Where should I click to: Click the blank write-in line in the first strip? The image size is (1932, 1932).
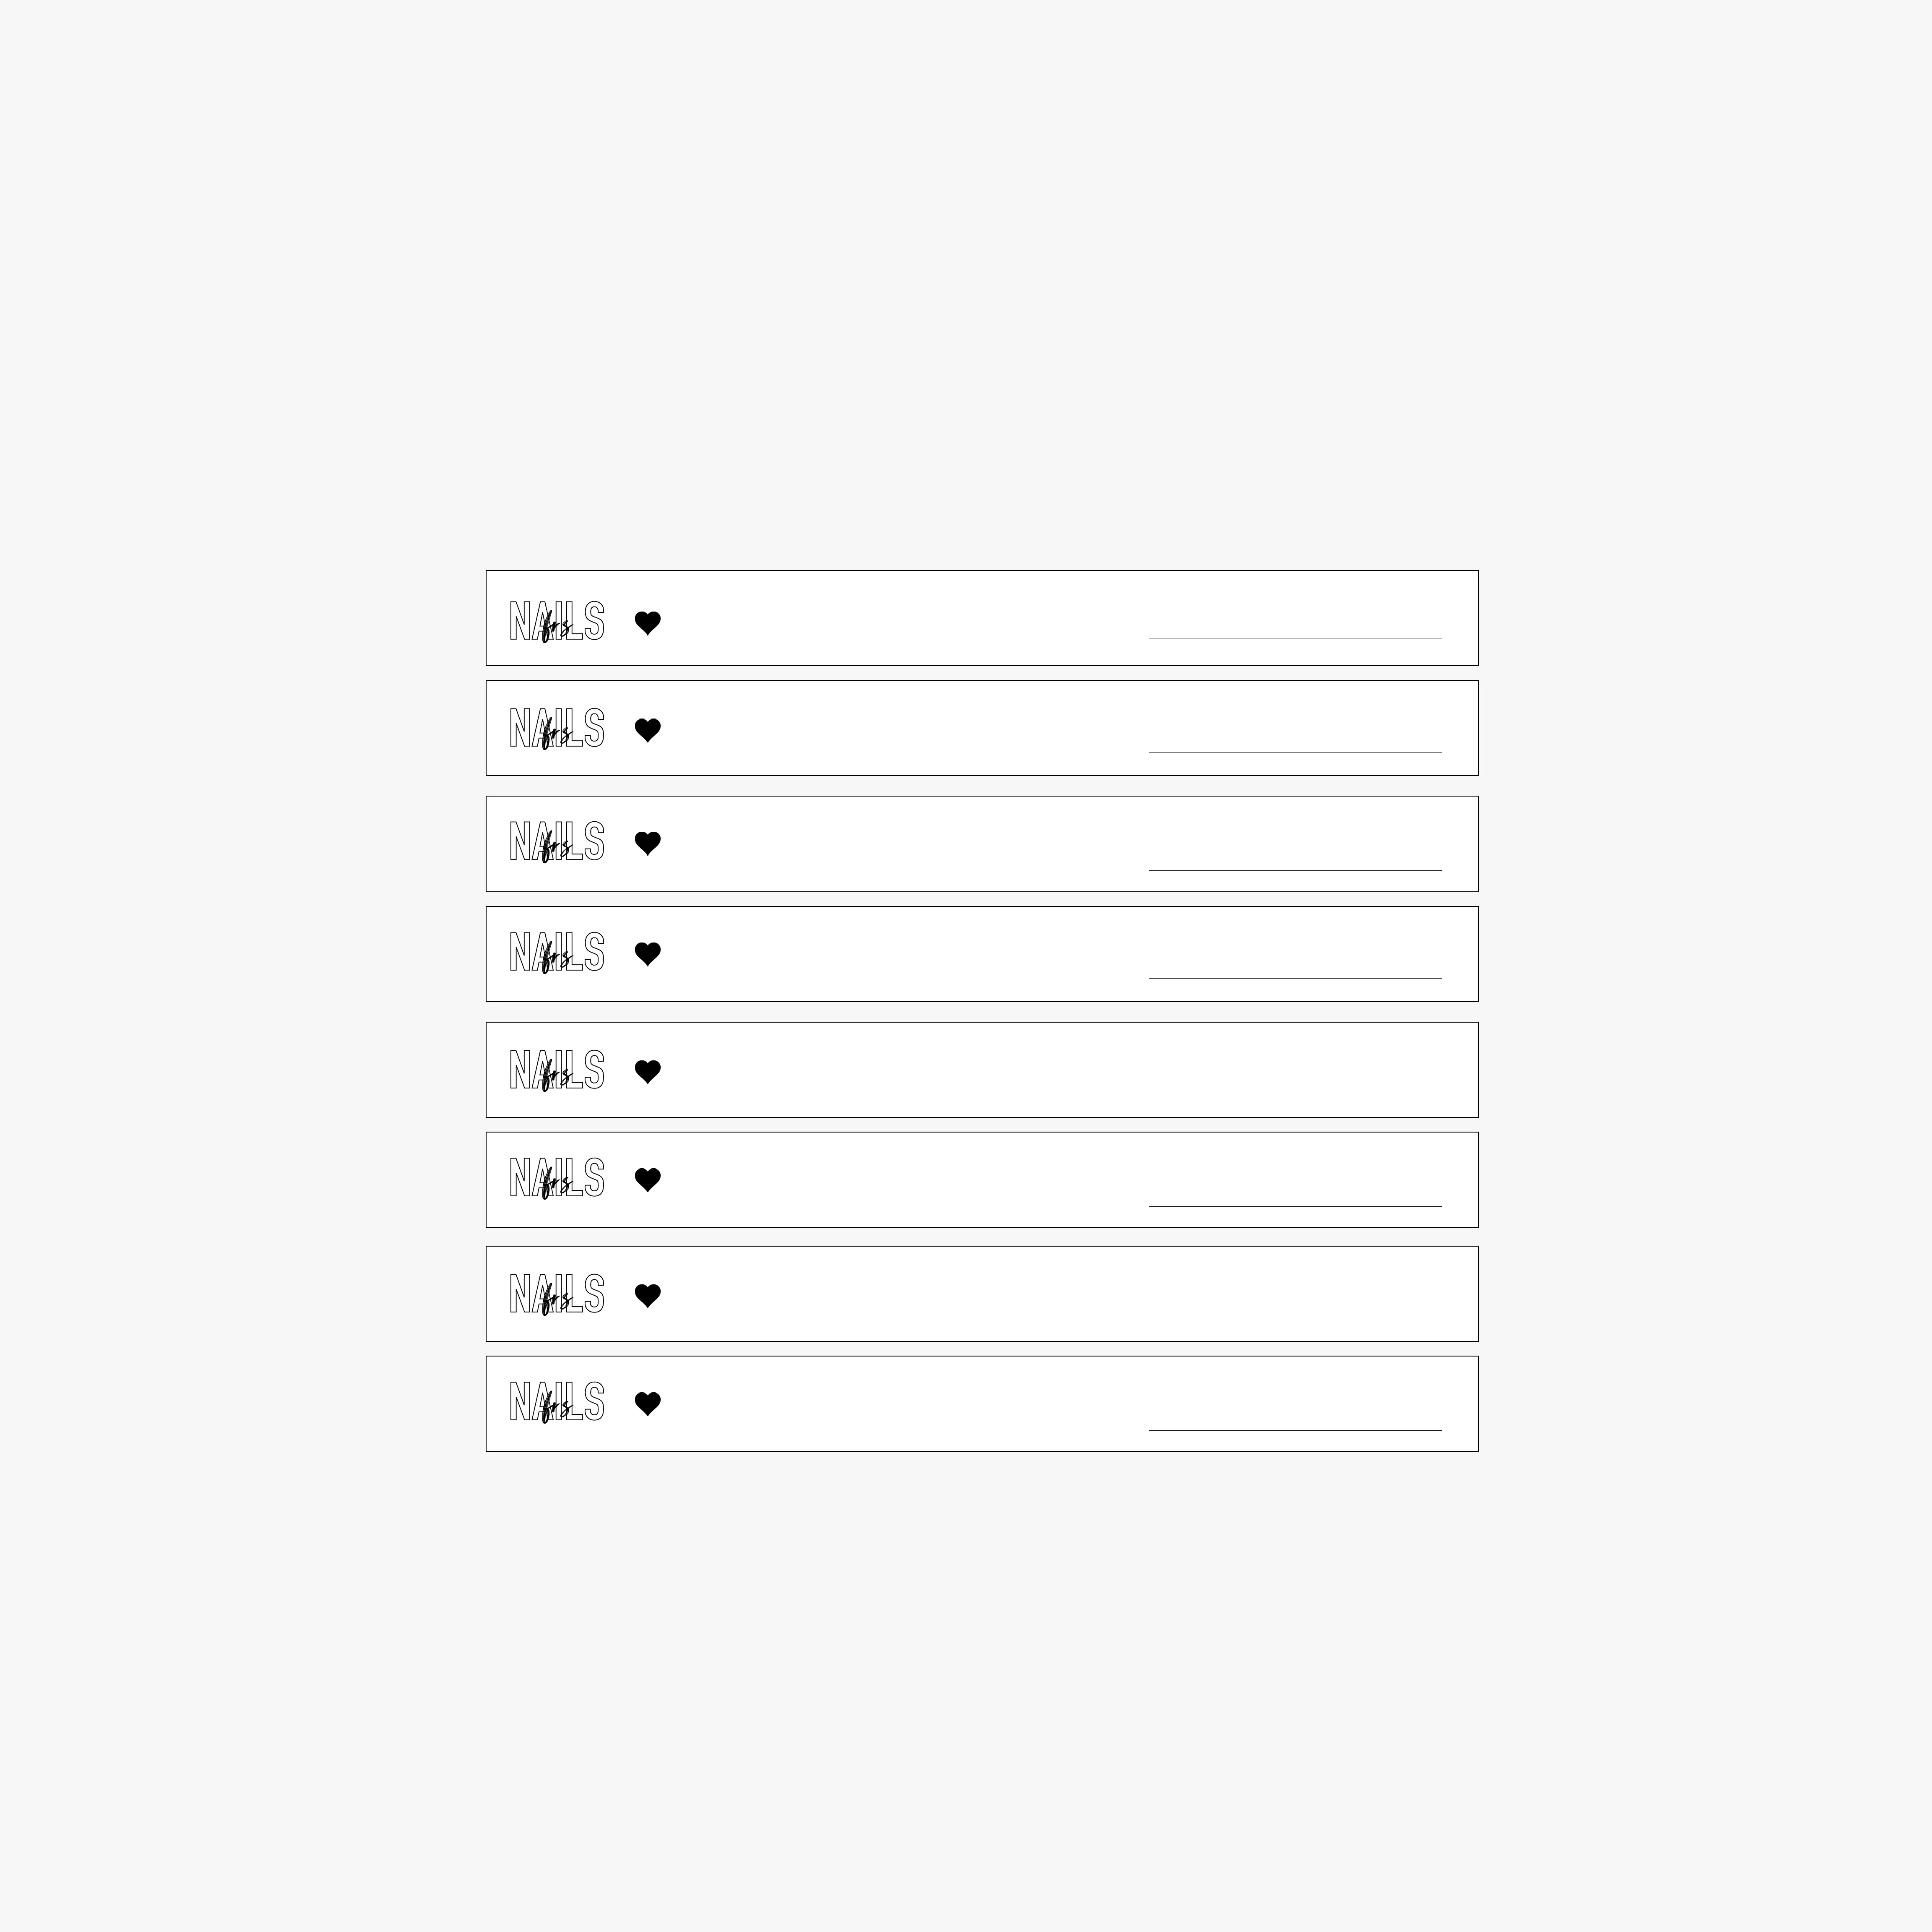click(1295, 637)
